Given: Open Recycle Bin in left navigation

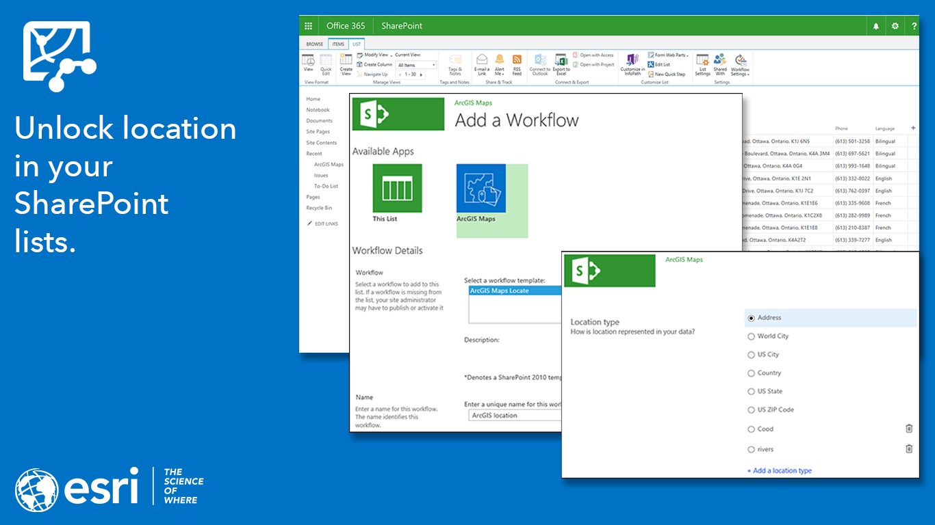Looking at the screenshot, I should click(319, 208).
